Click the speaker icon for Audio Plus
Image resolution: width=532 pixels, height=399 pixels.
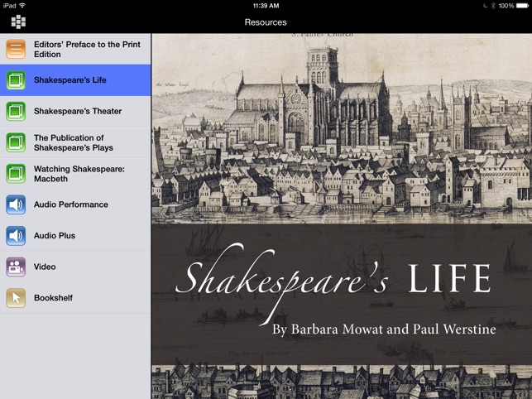click(16, 236)
